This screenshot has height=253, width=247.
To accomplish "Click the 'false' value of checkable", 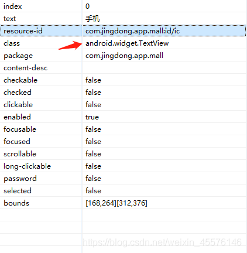I will click(93, 80).
